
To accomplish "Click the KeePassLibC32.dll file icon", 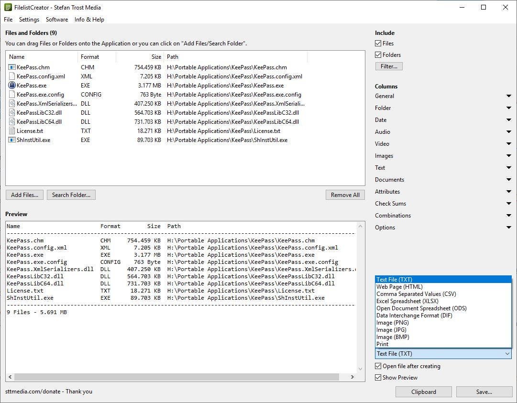I will click(12, 112).
